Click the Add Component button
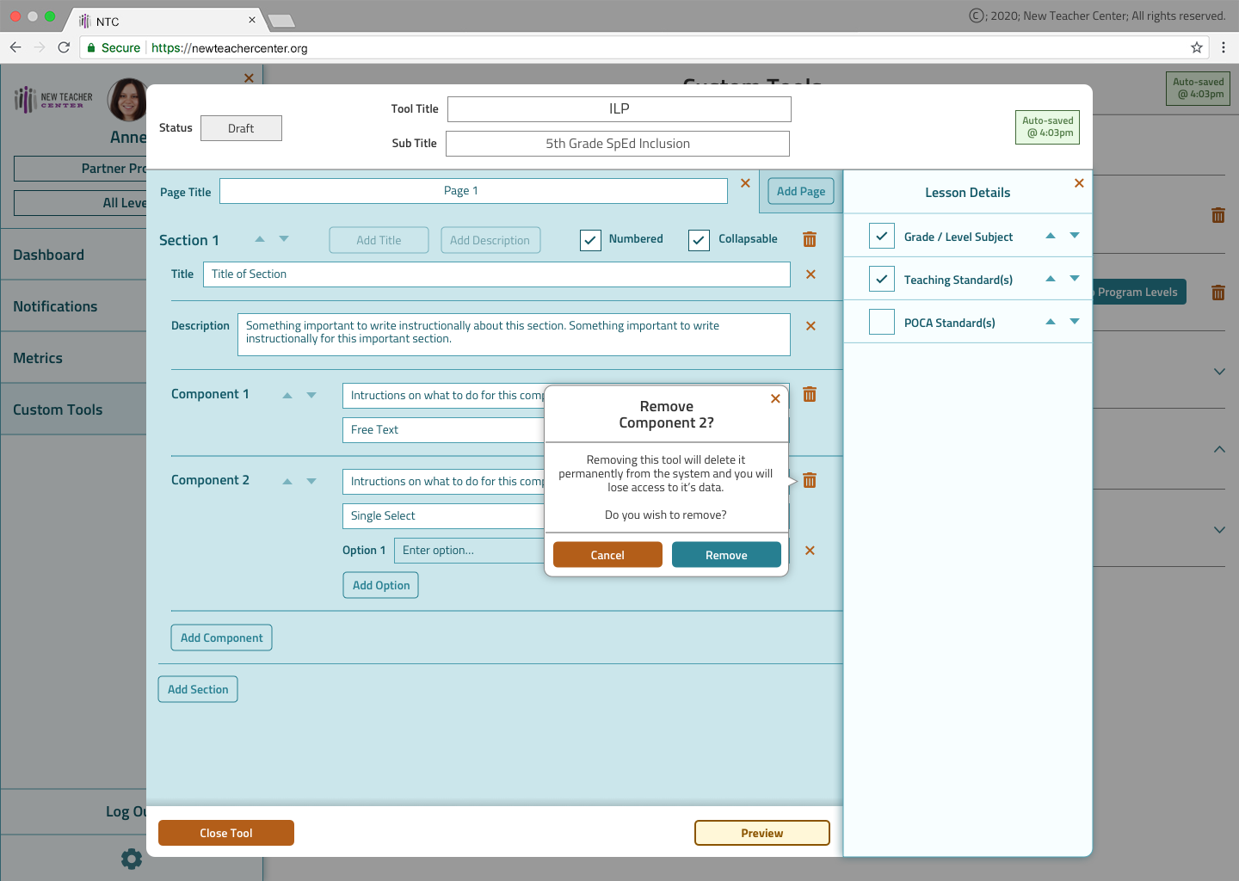 [x=222, y=638]
